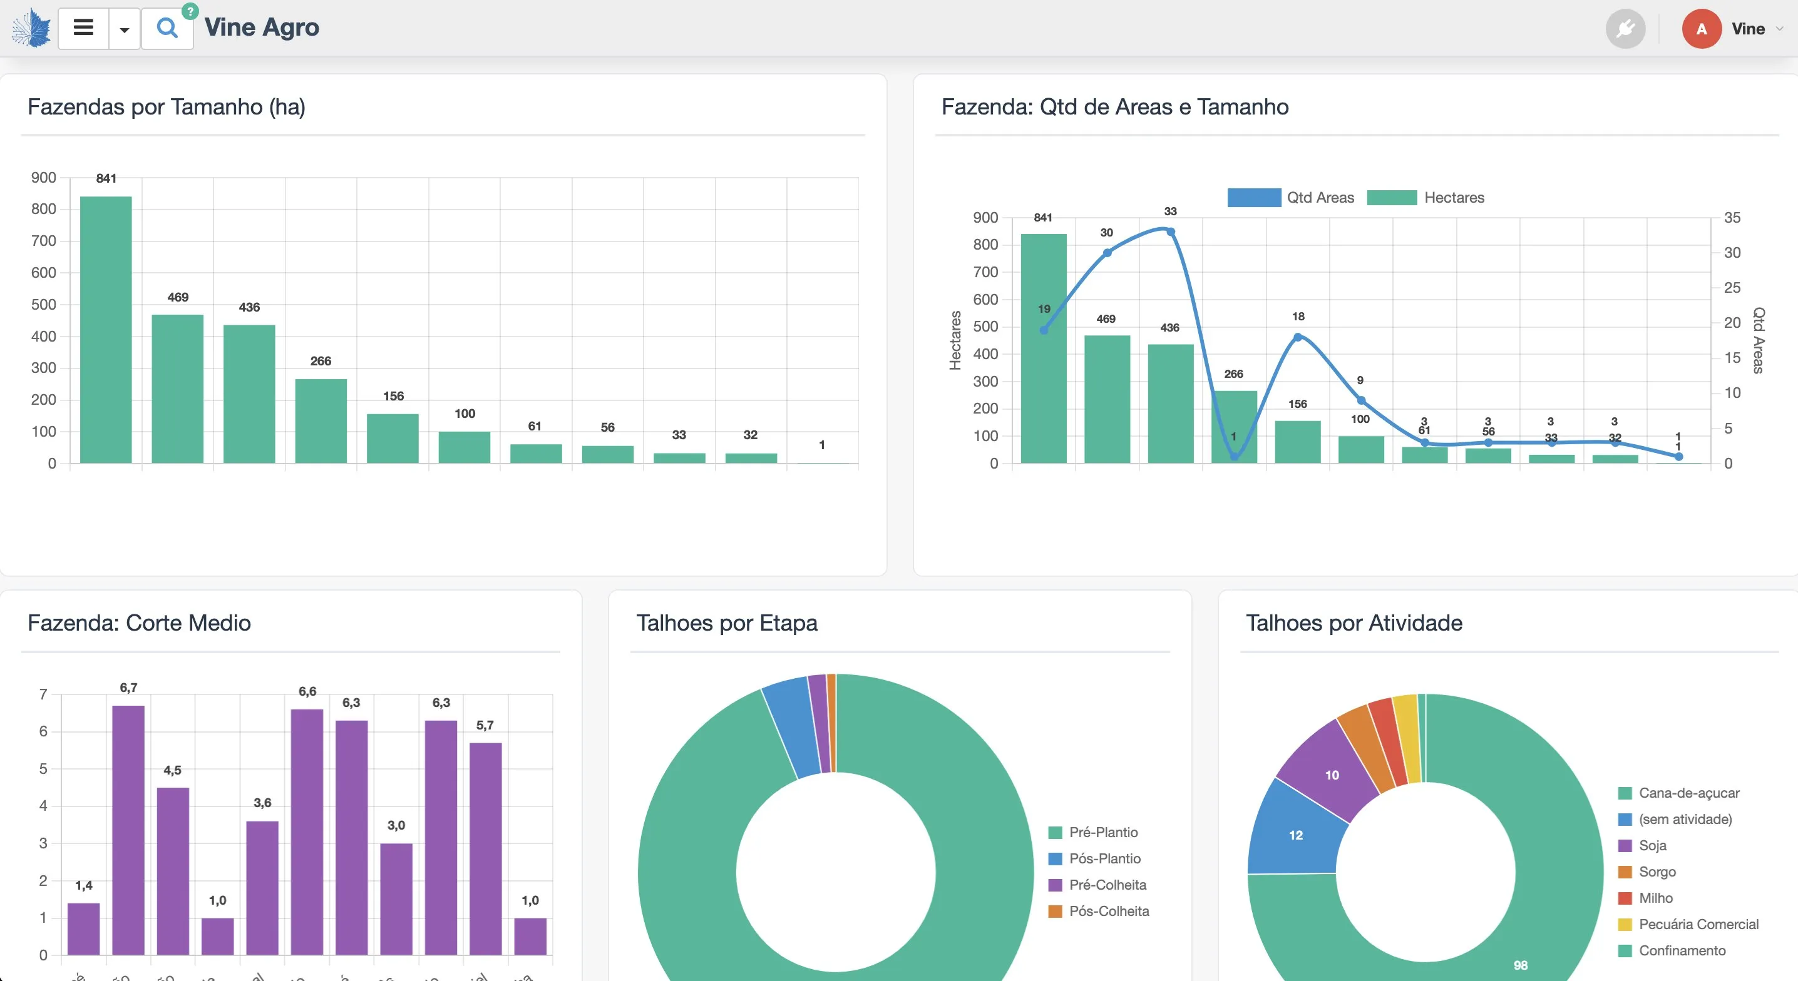1798x981 pixels.
Task: Toggle Cana-de-açucar legend entry
Action: click(x=1679, y=793)
